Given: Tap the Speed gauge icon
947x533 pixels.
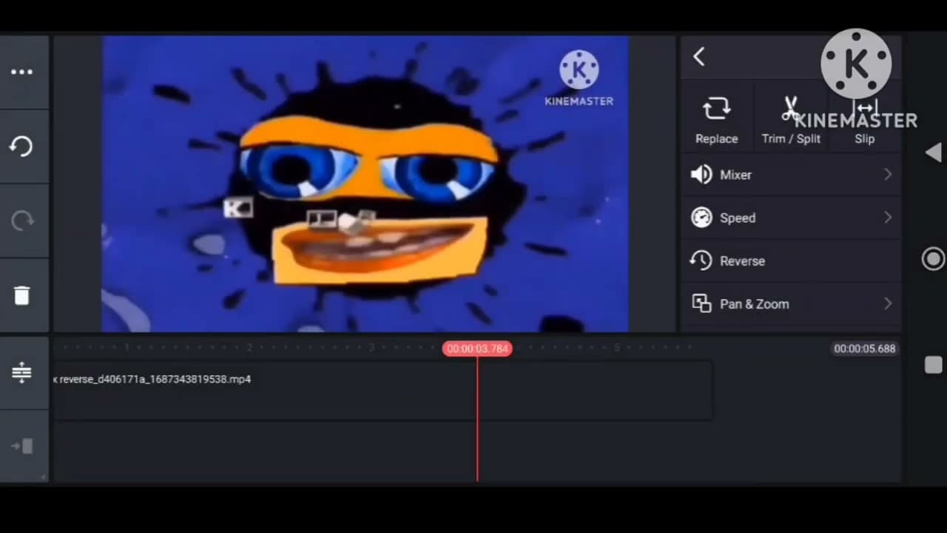Looking at the screenshot, I should click(701, 218).
